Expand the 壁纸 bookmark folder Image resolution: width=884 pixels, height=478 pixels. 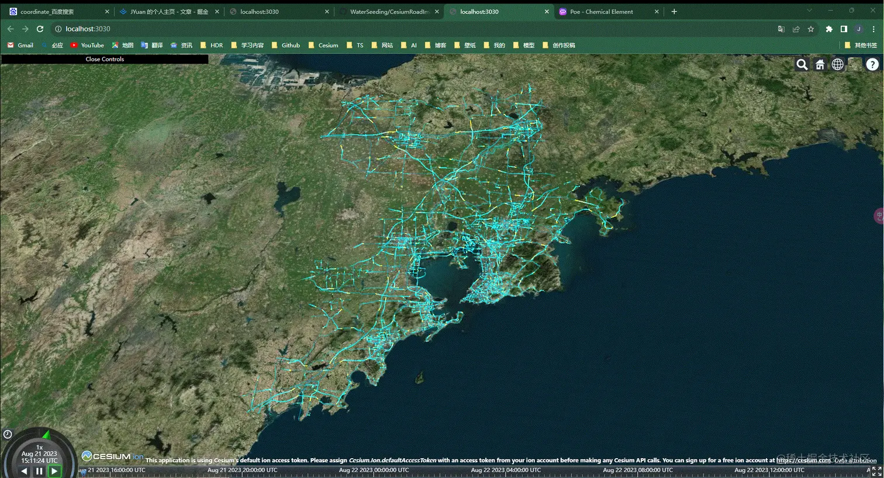(465, 45)
